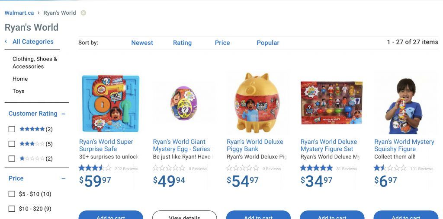The height and width of the screenshot is (219, 443).
Task: Open star rating of Mystery Squishy Figure
Action: pos(390,168)
